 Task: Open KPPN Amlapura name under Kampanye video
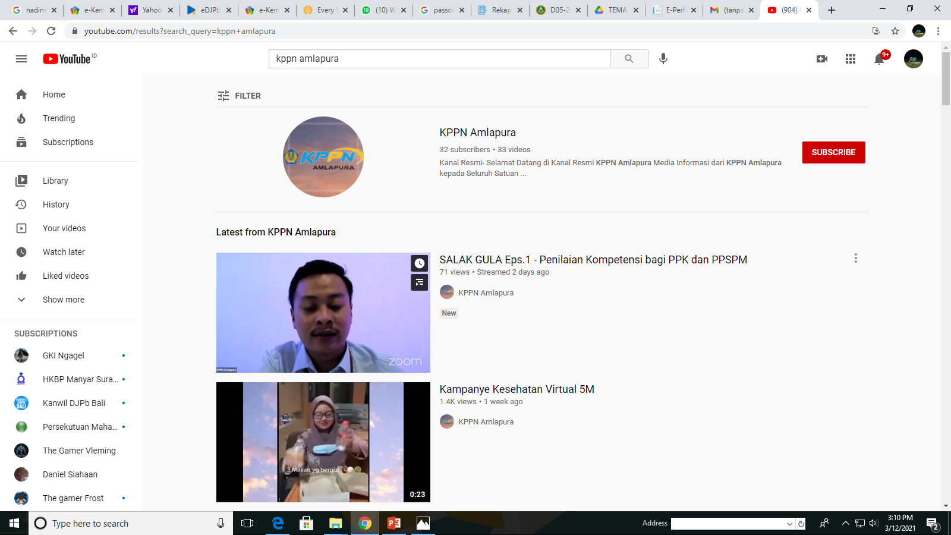click(x=486, y=421)
